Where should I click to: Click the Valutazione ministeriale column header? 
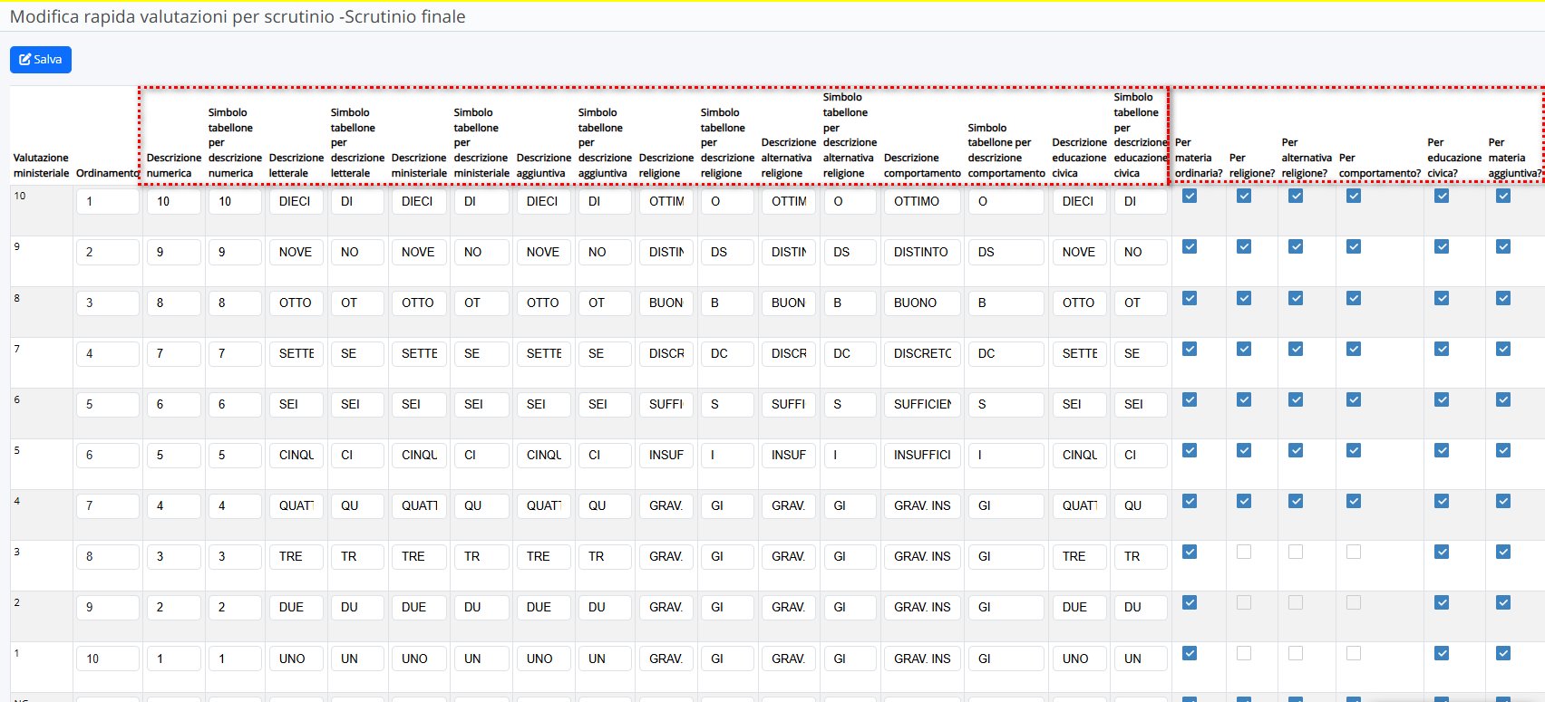(41, 165)
